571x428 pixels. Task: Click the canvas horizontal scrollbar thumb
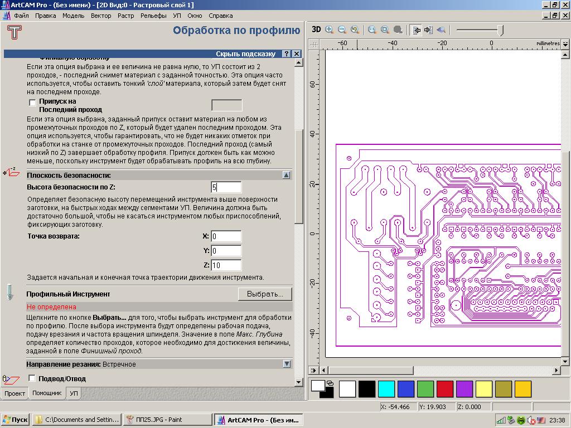coord(370,371)
